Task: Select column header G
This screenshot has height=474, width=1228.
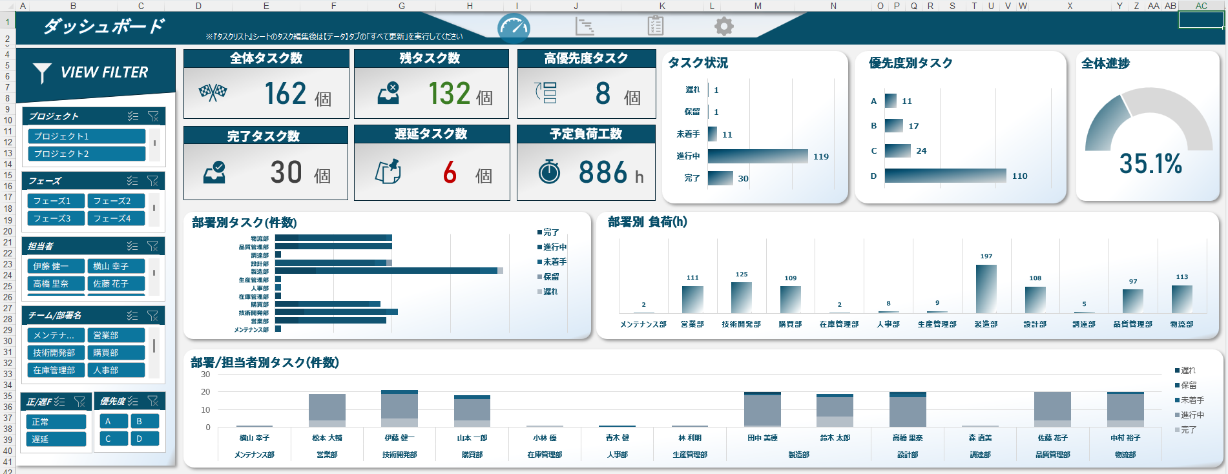Action: [x=401, y=6]
